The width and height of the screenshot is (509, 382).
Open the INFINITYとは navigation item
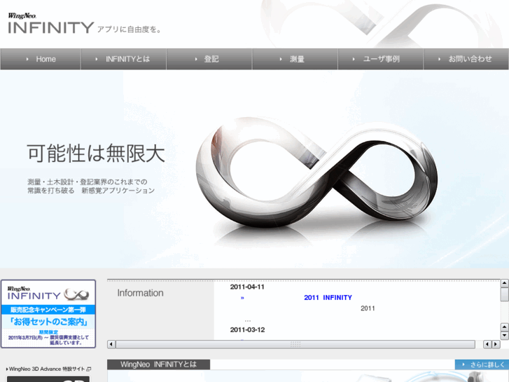(x=124, y=59)
